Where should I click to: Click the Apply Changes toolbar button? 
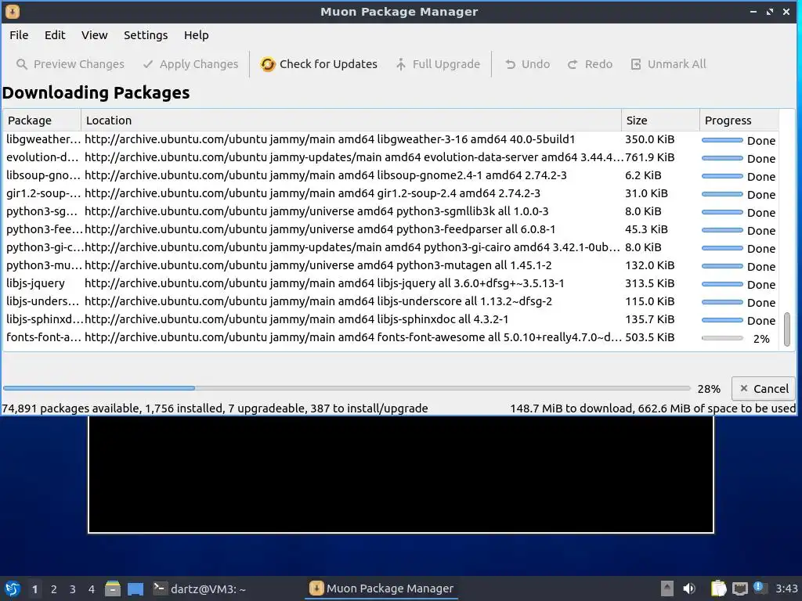coord(191,64)
